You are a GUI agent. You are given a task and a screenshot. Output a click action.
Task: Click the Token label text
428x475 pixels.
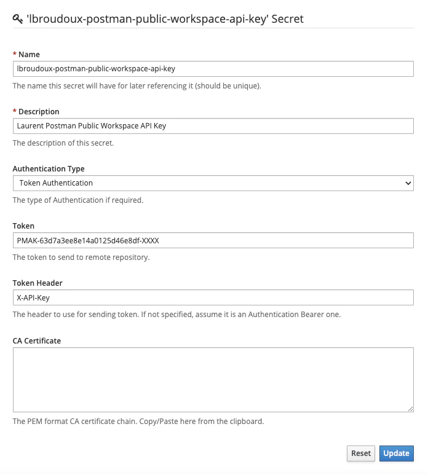point(23,226)
